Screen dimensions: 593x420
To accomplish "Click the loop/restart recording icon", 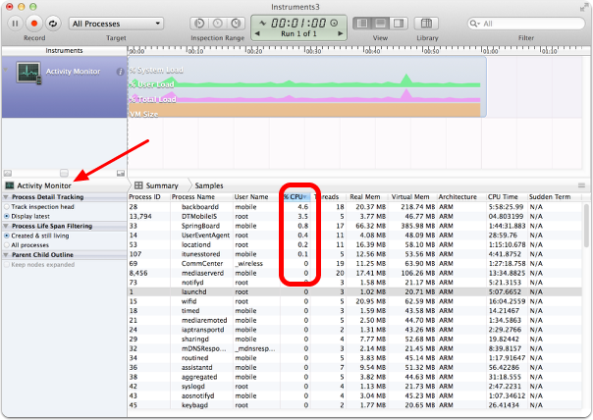I will coord(52,22).
